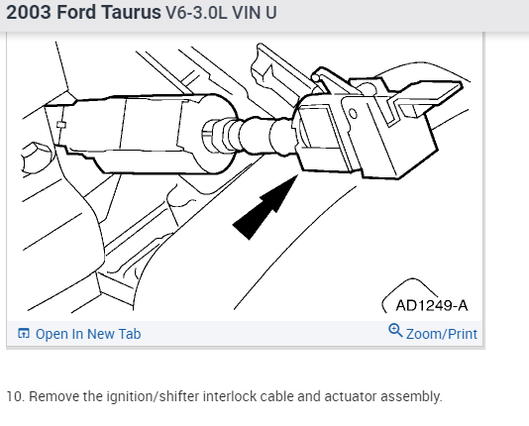Click the black arrow in the diagram
The height and width of the screenshot is (426, 529).
pyautogui.click(x=265, y=208)
